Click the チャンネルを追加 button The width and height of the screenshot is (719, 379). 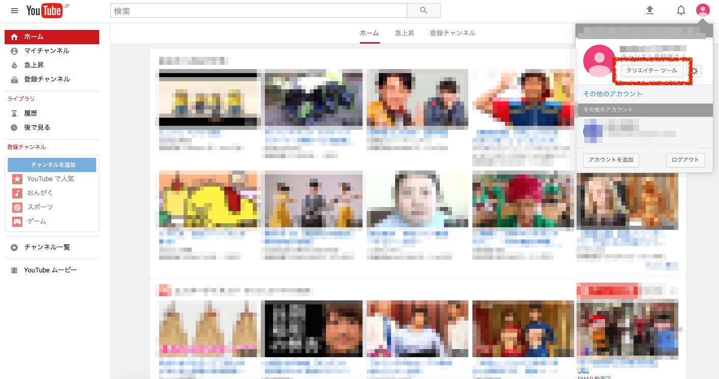(x=52, y=165)
